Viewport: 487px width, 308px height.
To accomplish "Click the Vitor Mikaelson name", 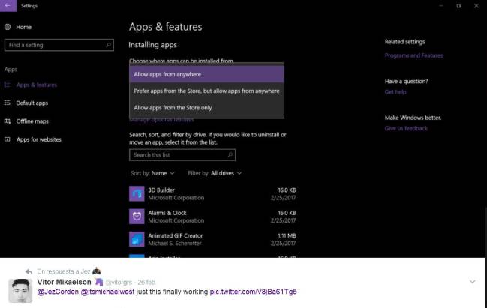I will 64,282.
